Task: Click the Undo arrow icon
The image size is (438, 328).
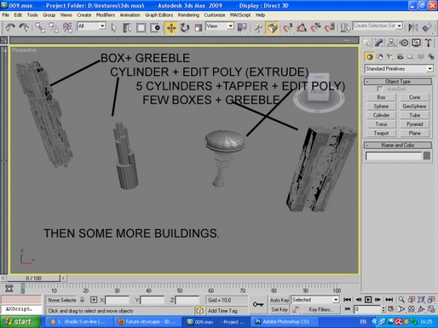Action: pos(10,28)
